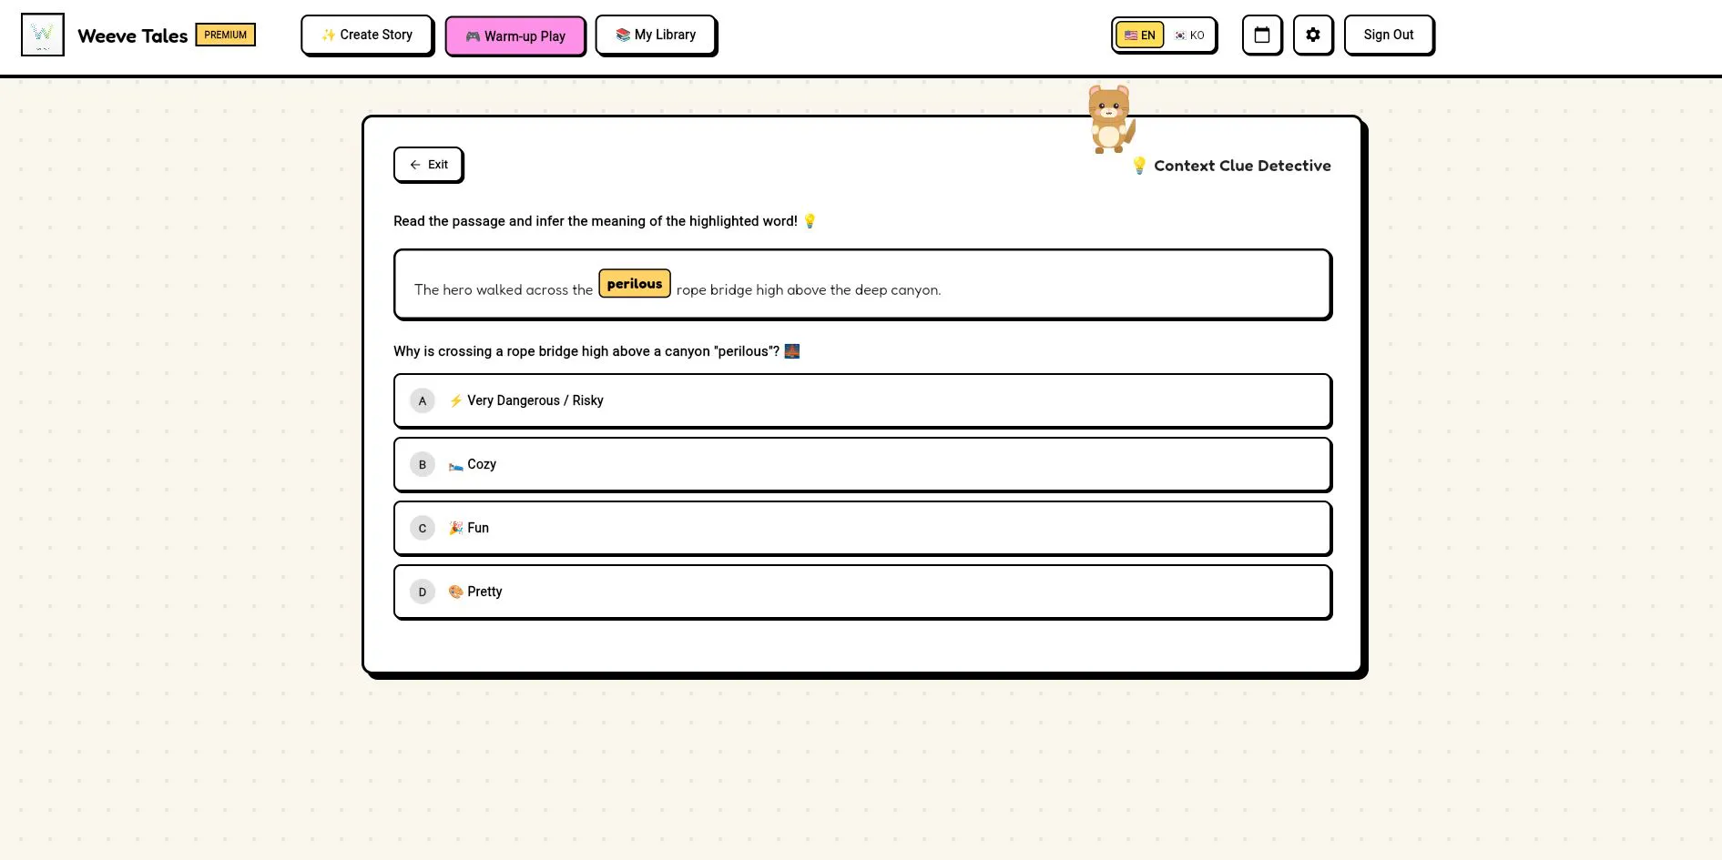
Task: Switch language to KO
Action: (1189, 35)
